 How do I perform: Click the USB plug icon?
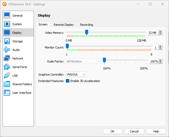[x=7, y=75]
